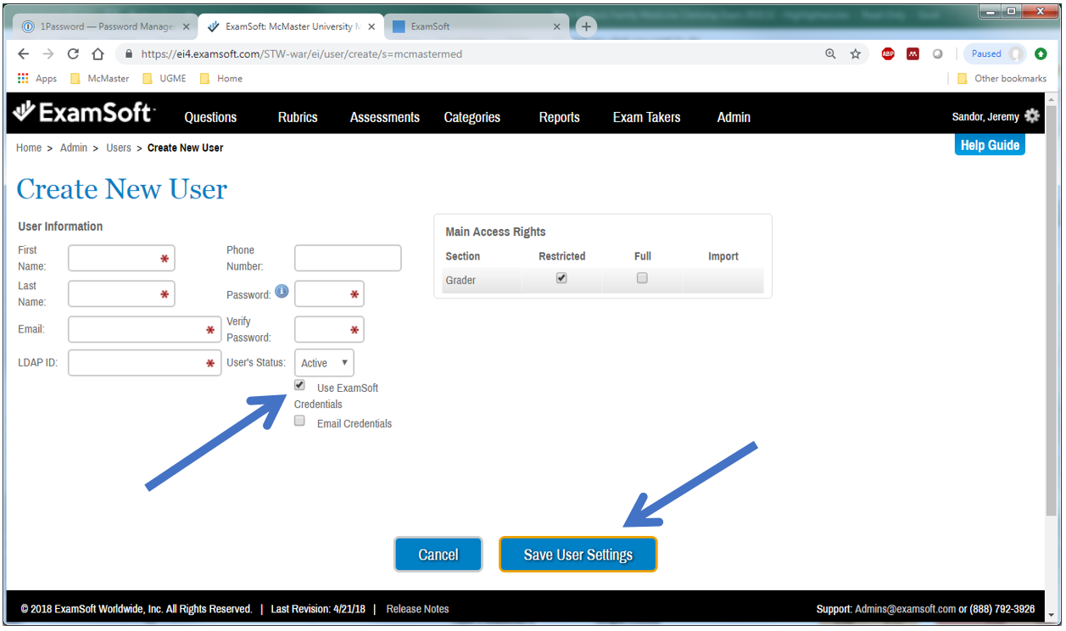Viewport: 1066px width, 631px height.
Task: Open a new browser tab with plus icon
Action: click(586, 26)
